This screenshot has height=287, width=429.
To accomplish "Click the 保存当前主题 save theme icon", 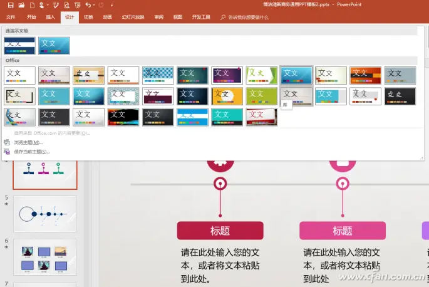I will tap(7, 151).
